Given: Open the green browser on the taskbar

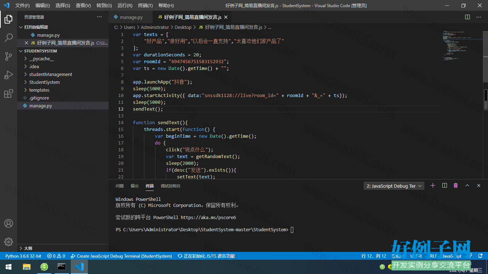Looking at the screenshot, I should point(44,267).
